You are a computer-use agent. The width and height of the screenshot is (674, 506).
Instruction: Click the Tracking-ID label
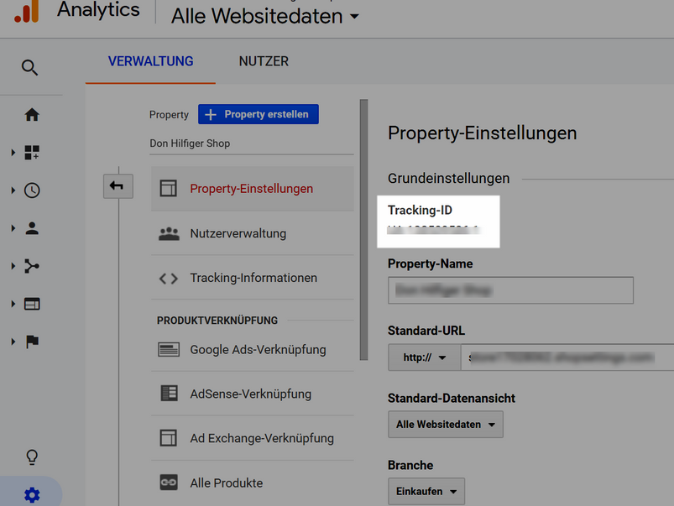(420, 211)
